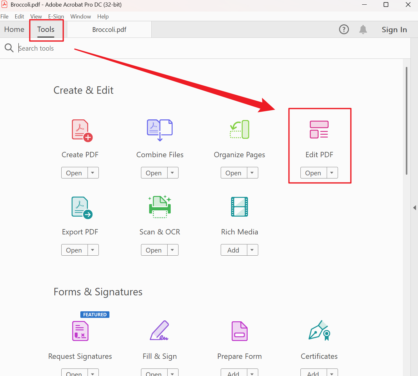Select the Combine Files icon
418x376 pixels.
[160, 130]
